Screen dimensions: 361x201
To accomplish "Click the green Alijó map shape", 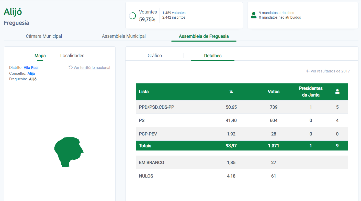I will tap(68, 152).
